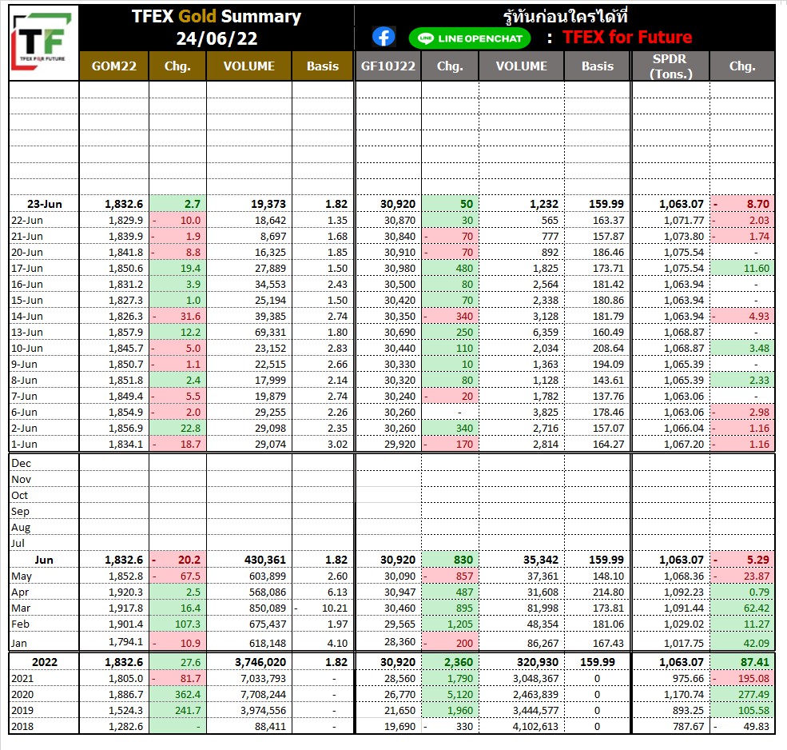The height and width of the screenshot is (750, 787).
Task: Click the 1-Jun date label
Action: pyautogui.click(x=24, y=444)
